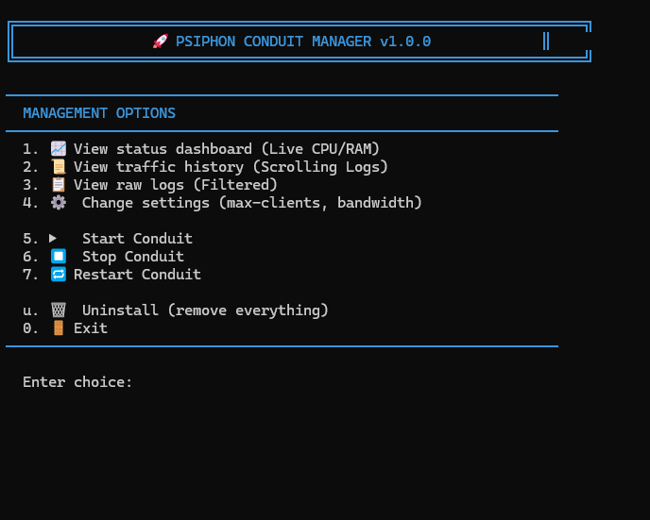Image resolution: width=650 pixels, height=520 pixels.
Task: Click the scroll icon beside View traffic history
Action: coord(59,167)
